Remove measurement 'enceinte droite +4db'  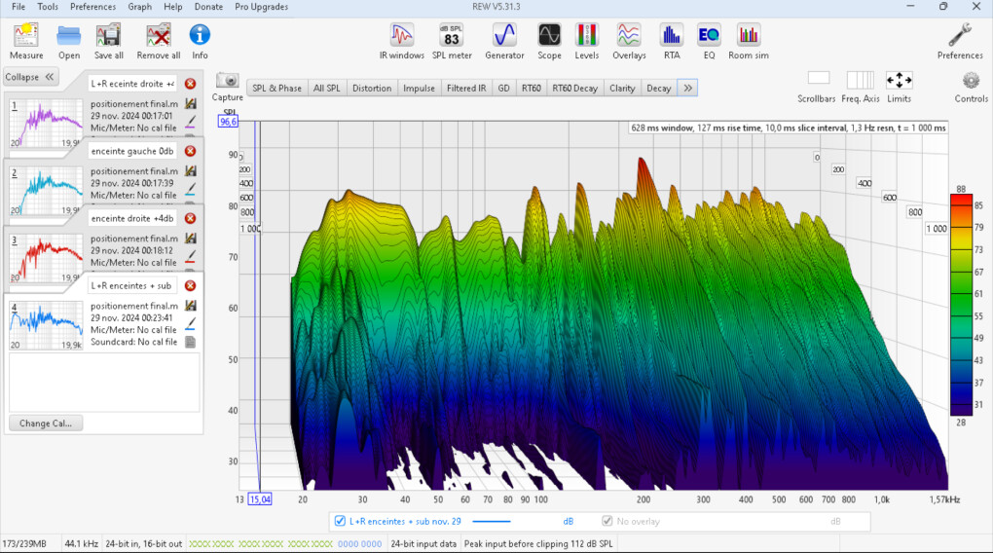[190, 218]
